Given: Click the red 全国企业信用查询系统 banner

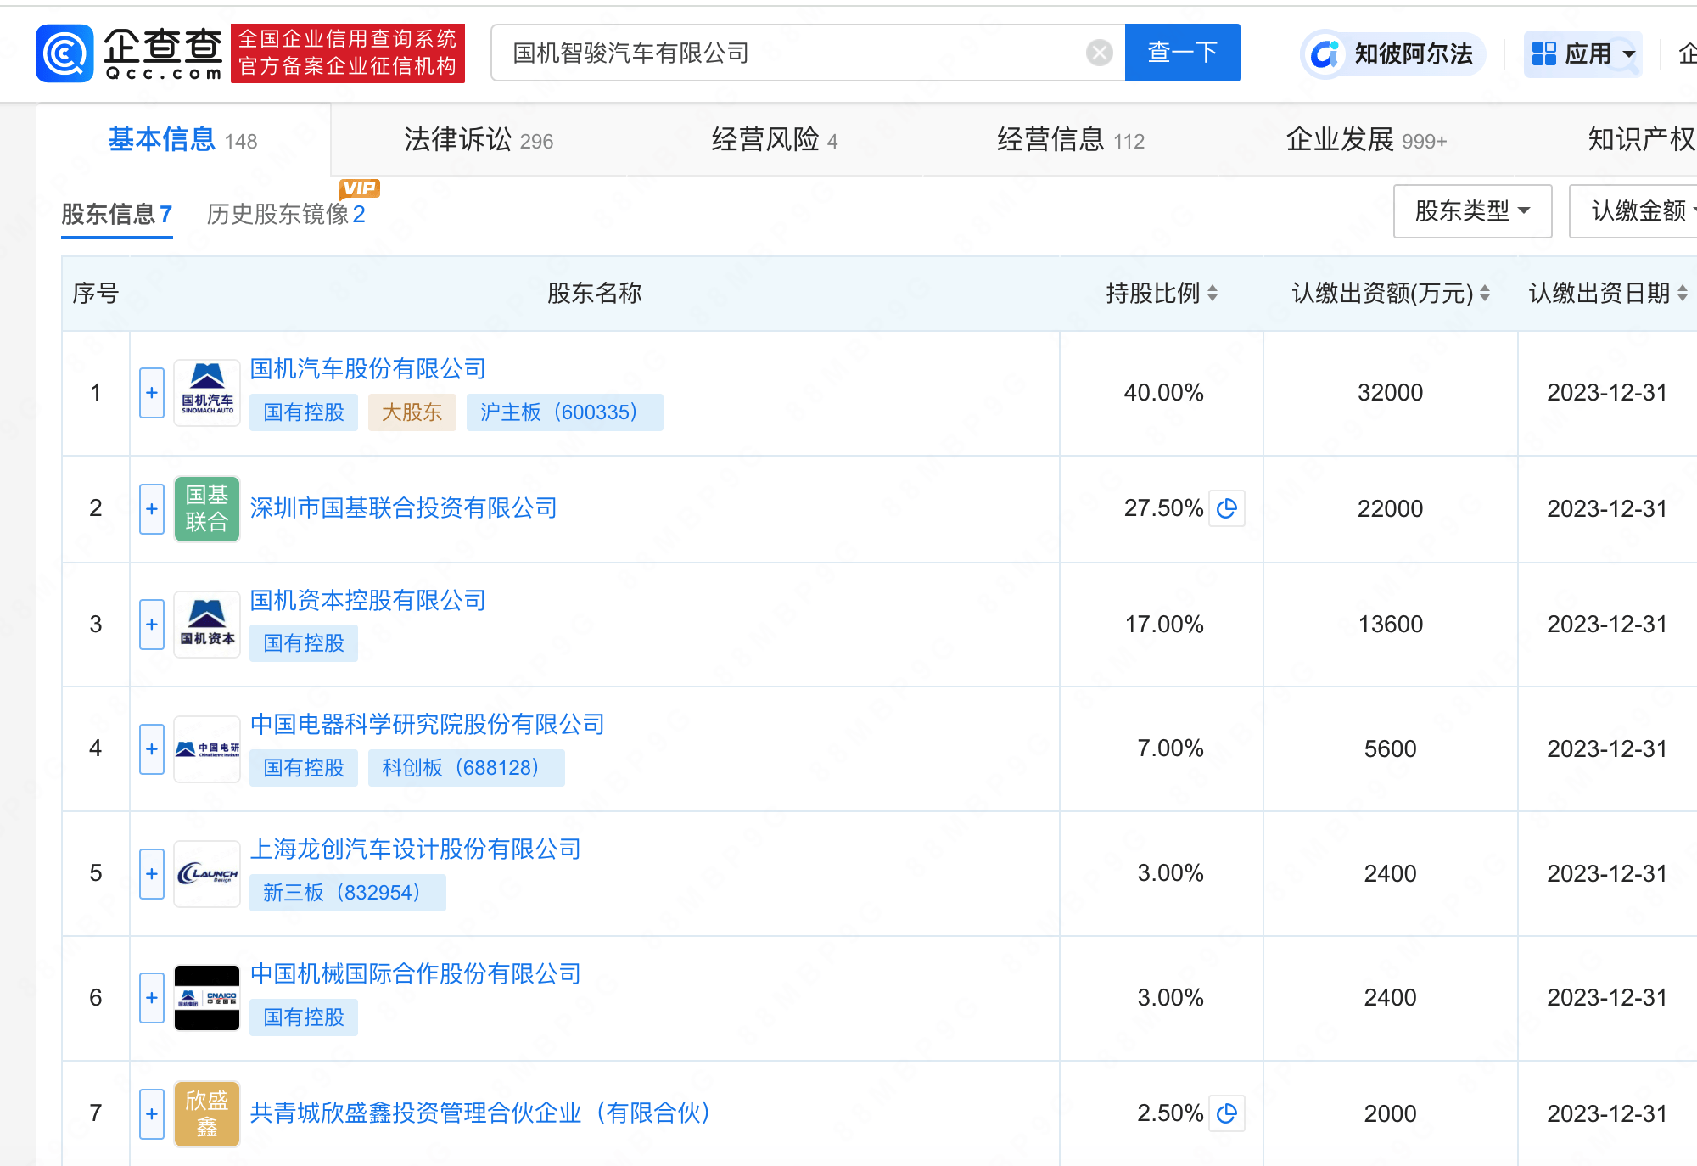Looking at the screenshot, I should pos(348,53).
